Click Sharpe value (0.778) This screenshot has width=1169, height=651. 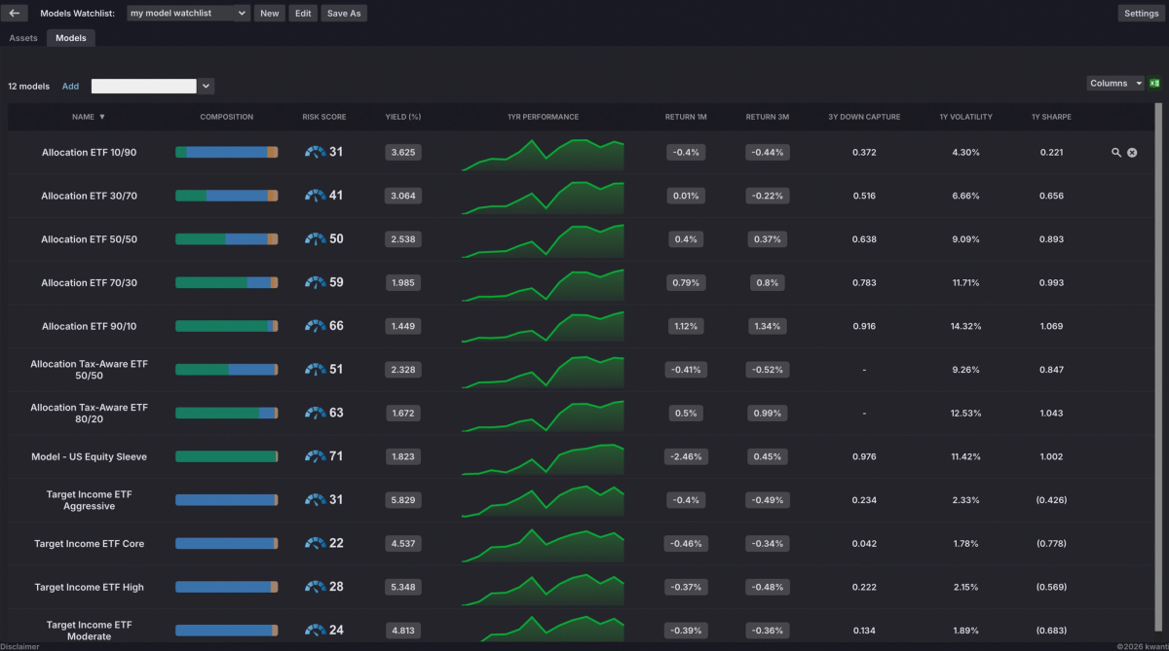click(x=1051, y=543)
